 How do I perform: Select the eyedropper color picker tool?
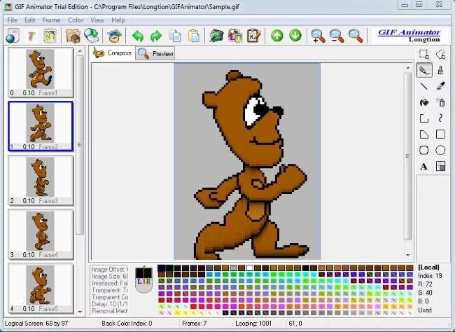click(x=440, y=86)
